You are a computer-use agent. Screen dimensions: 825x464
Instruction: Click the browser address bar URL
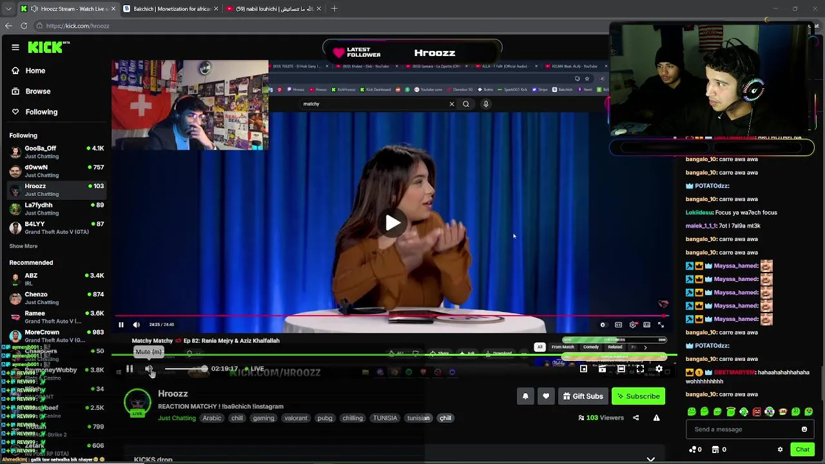(x=78, y=26)
